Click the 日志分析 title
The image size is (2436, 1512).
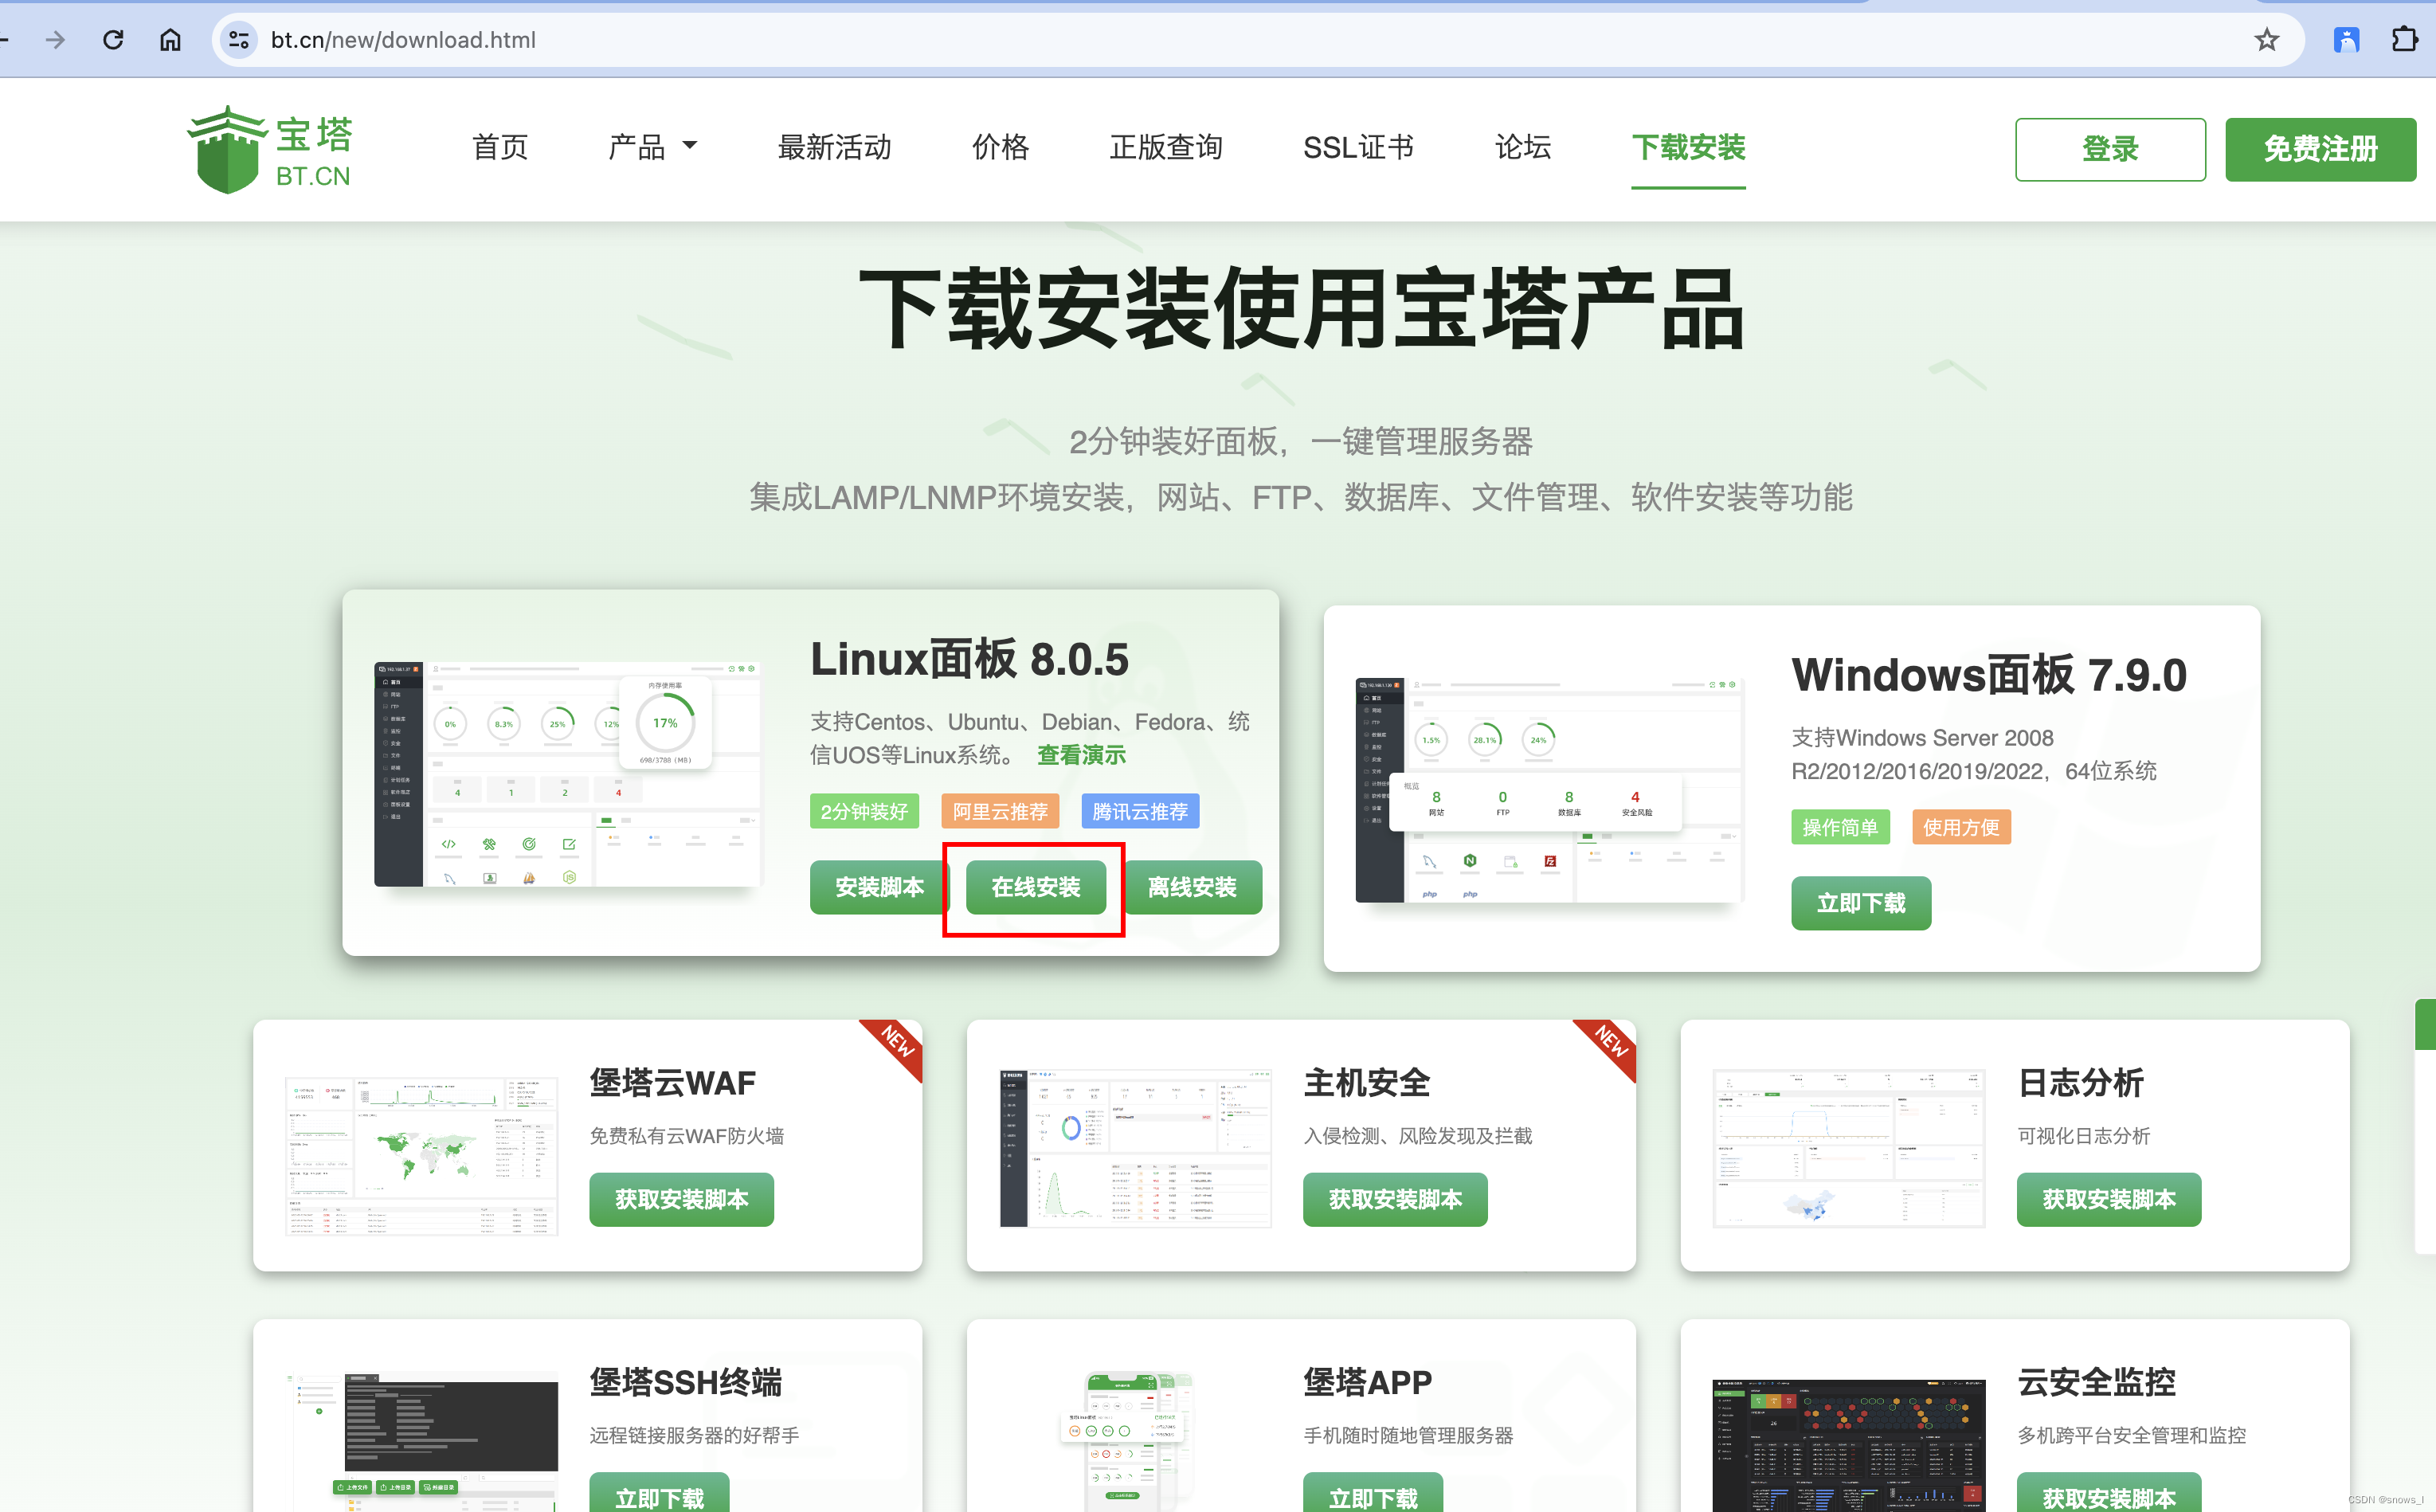pos(2080,1083)
